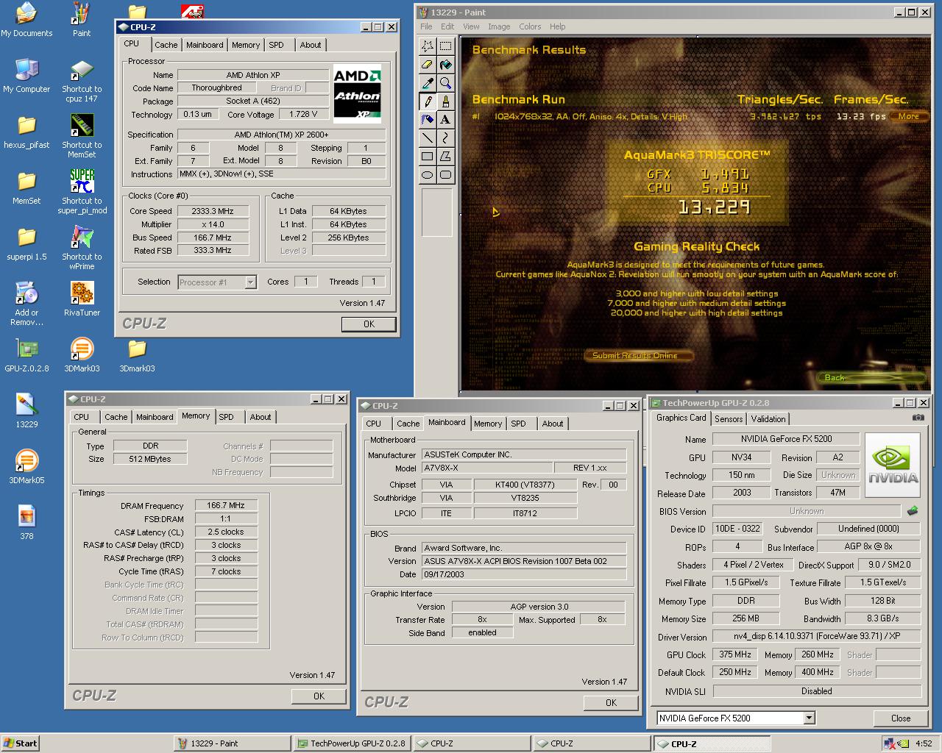Image resolution: width=942 pixels, height=753 pixels.
Task: Open the Windows Start button
Action: [x=21, y=743]
